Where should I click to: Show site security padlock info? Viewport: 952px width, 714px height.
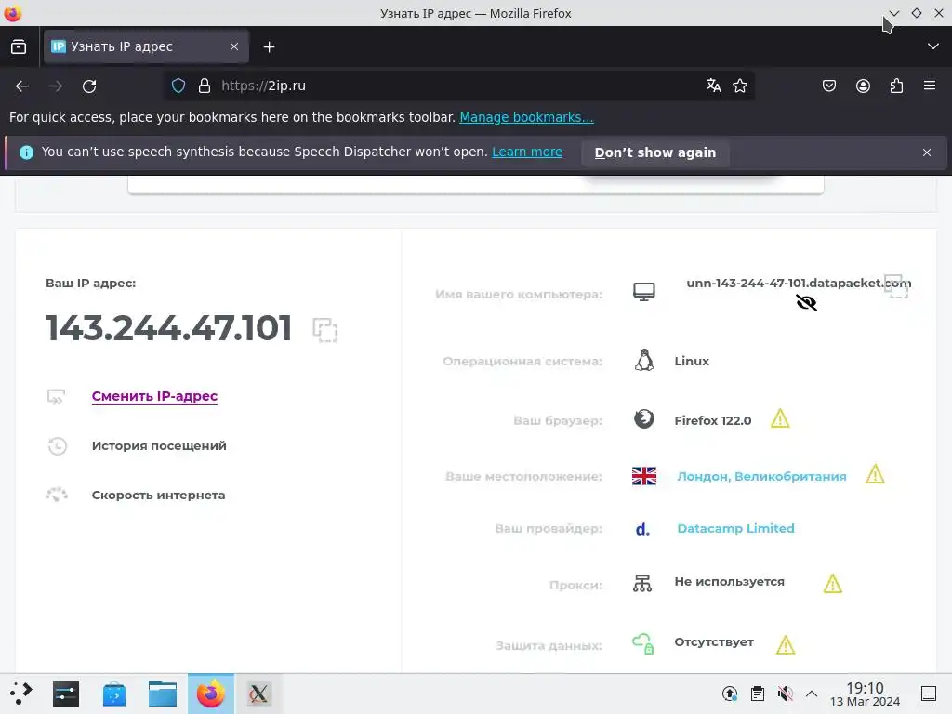point(205,86)
